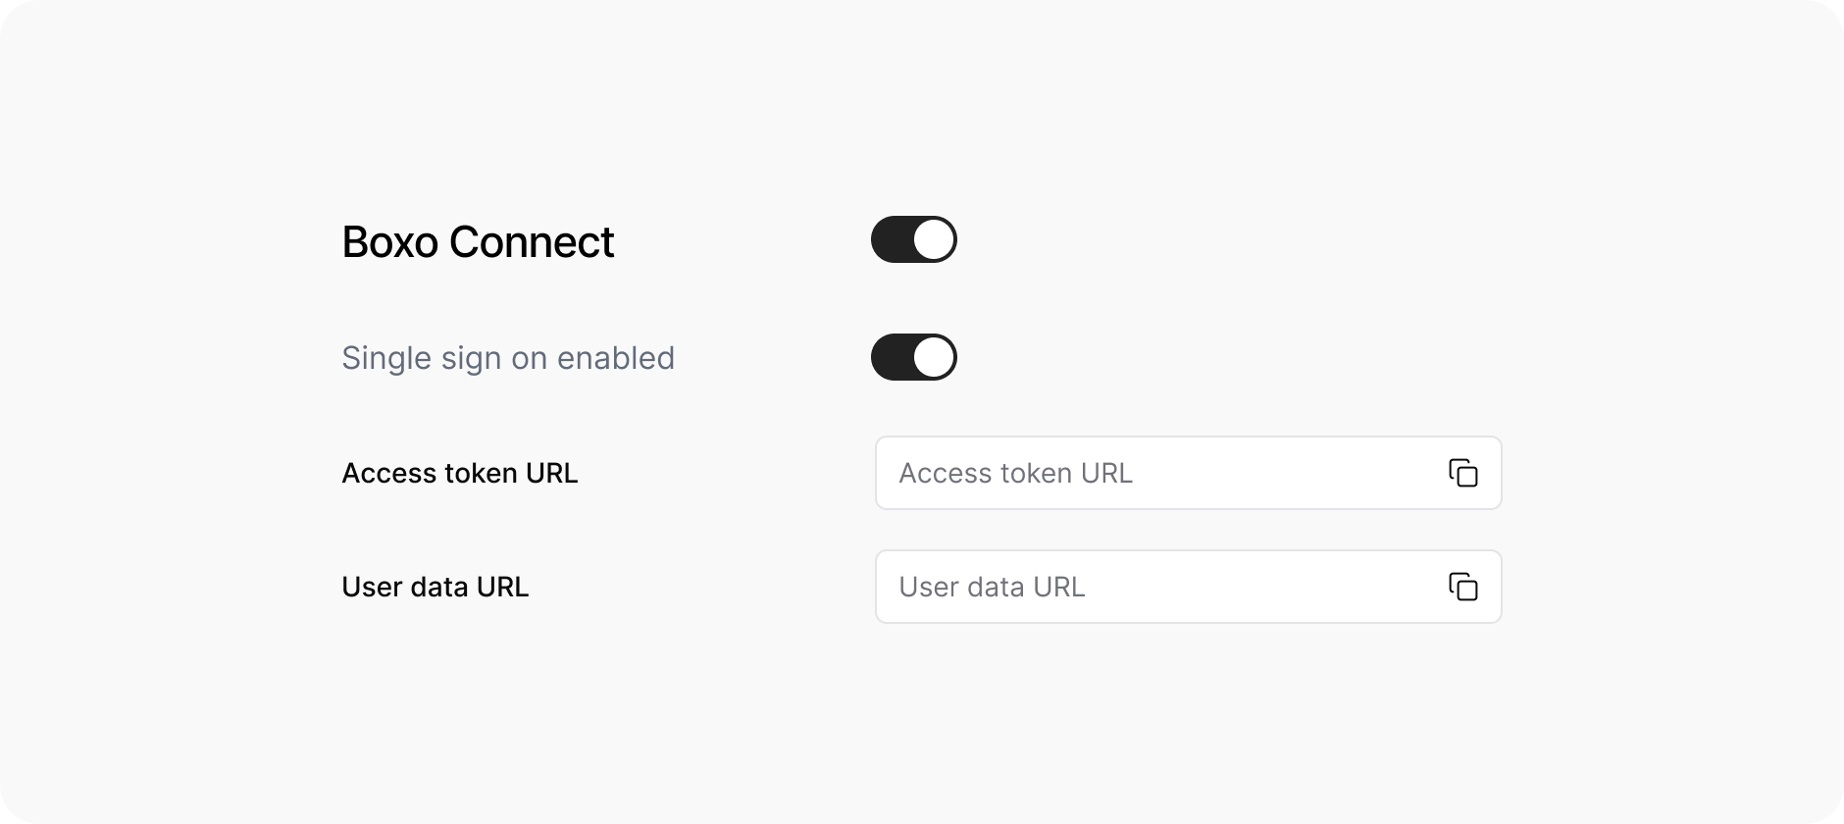Place cursor in Access token URL placeholder
1844x824 pixels.
[1015, 473]
